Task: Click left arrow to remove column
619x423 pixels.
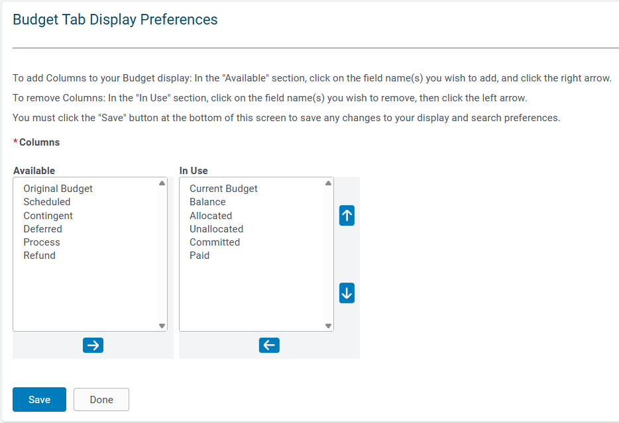Action: tap(269, 346)
